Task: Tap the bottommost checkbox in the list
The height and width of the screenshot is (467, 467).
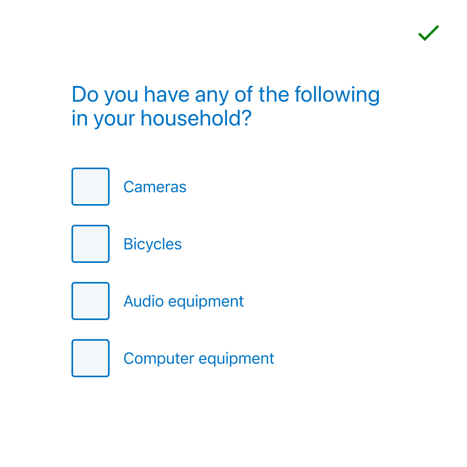Action: [x=90, y=358]
